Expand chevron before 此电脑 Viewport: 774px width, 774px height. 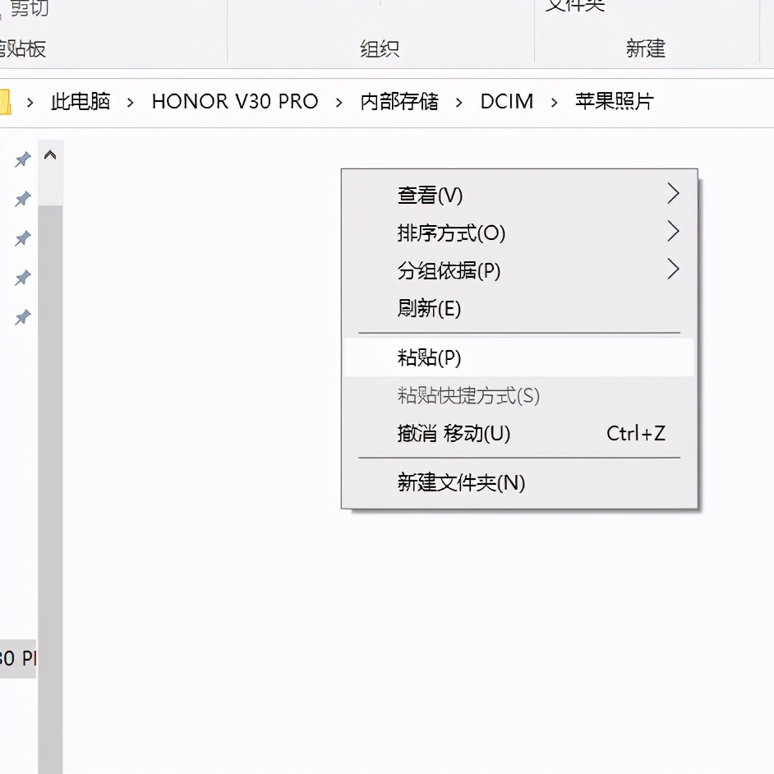point(30,103)
